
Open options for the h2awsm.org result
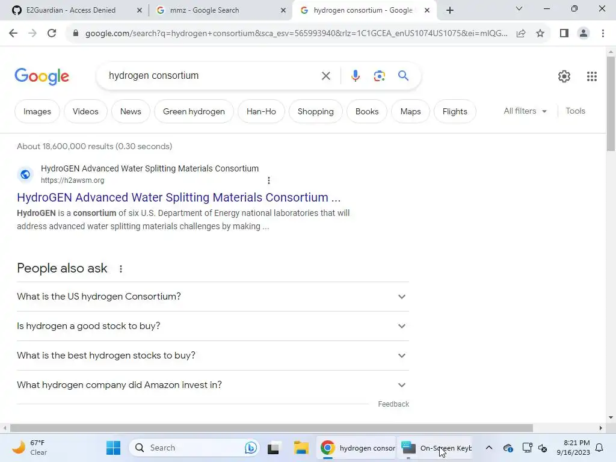[x=269, y=180]
